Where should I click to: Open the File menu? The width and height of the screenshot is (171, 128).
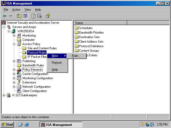click(x=6, y=10)
